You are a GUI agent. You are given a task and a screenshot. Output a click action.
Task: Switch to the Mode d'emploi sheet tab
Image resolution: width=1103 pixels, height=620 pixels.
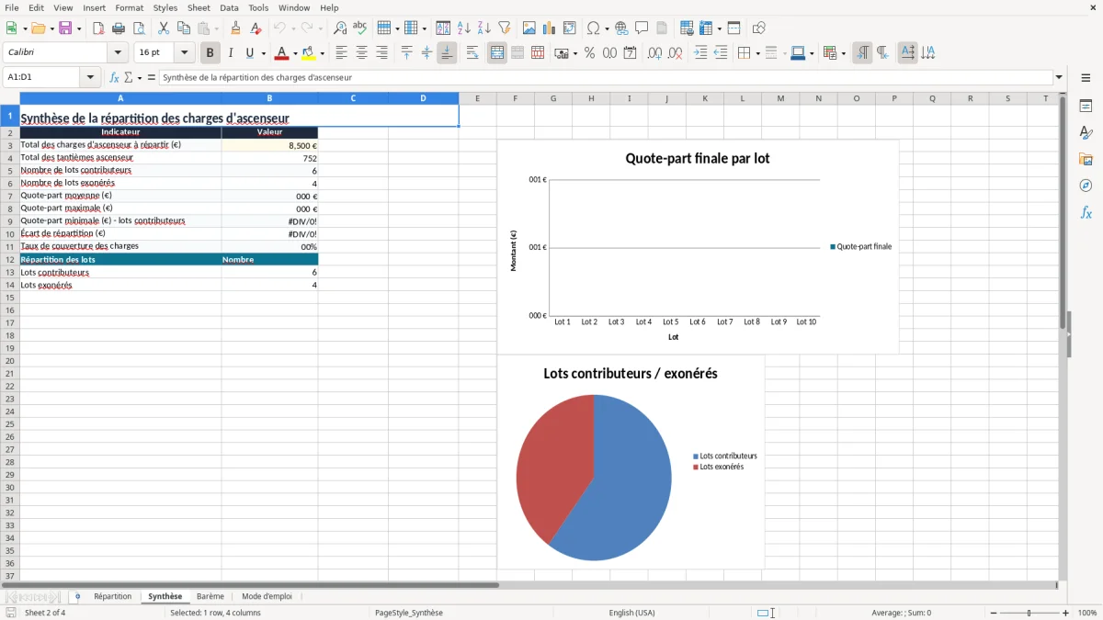(267, 596)
